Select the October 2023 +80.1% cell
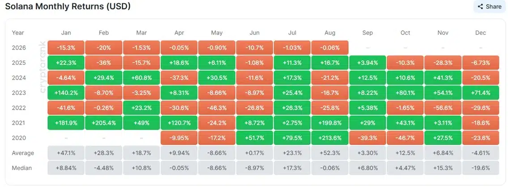The image size is (508, 187). (405, 93)
